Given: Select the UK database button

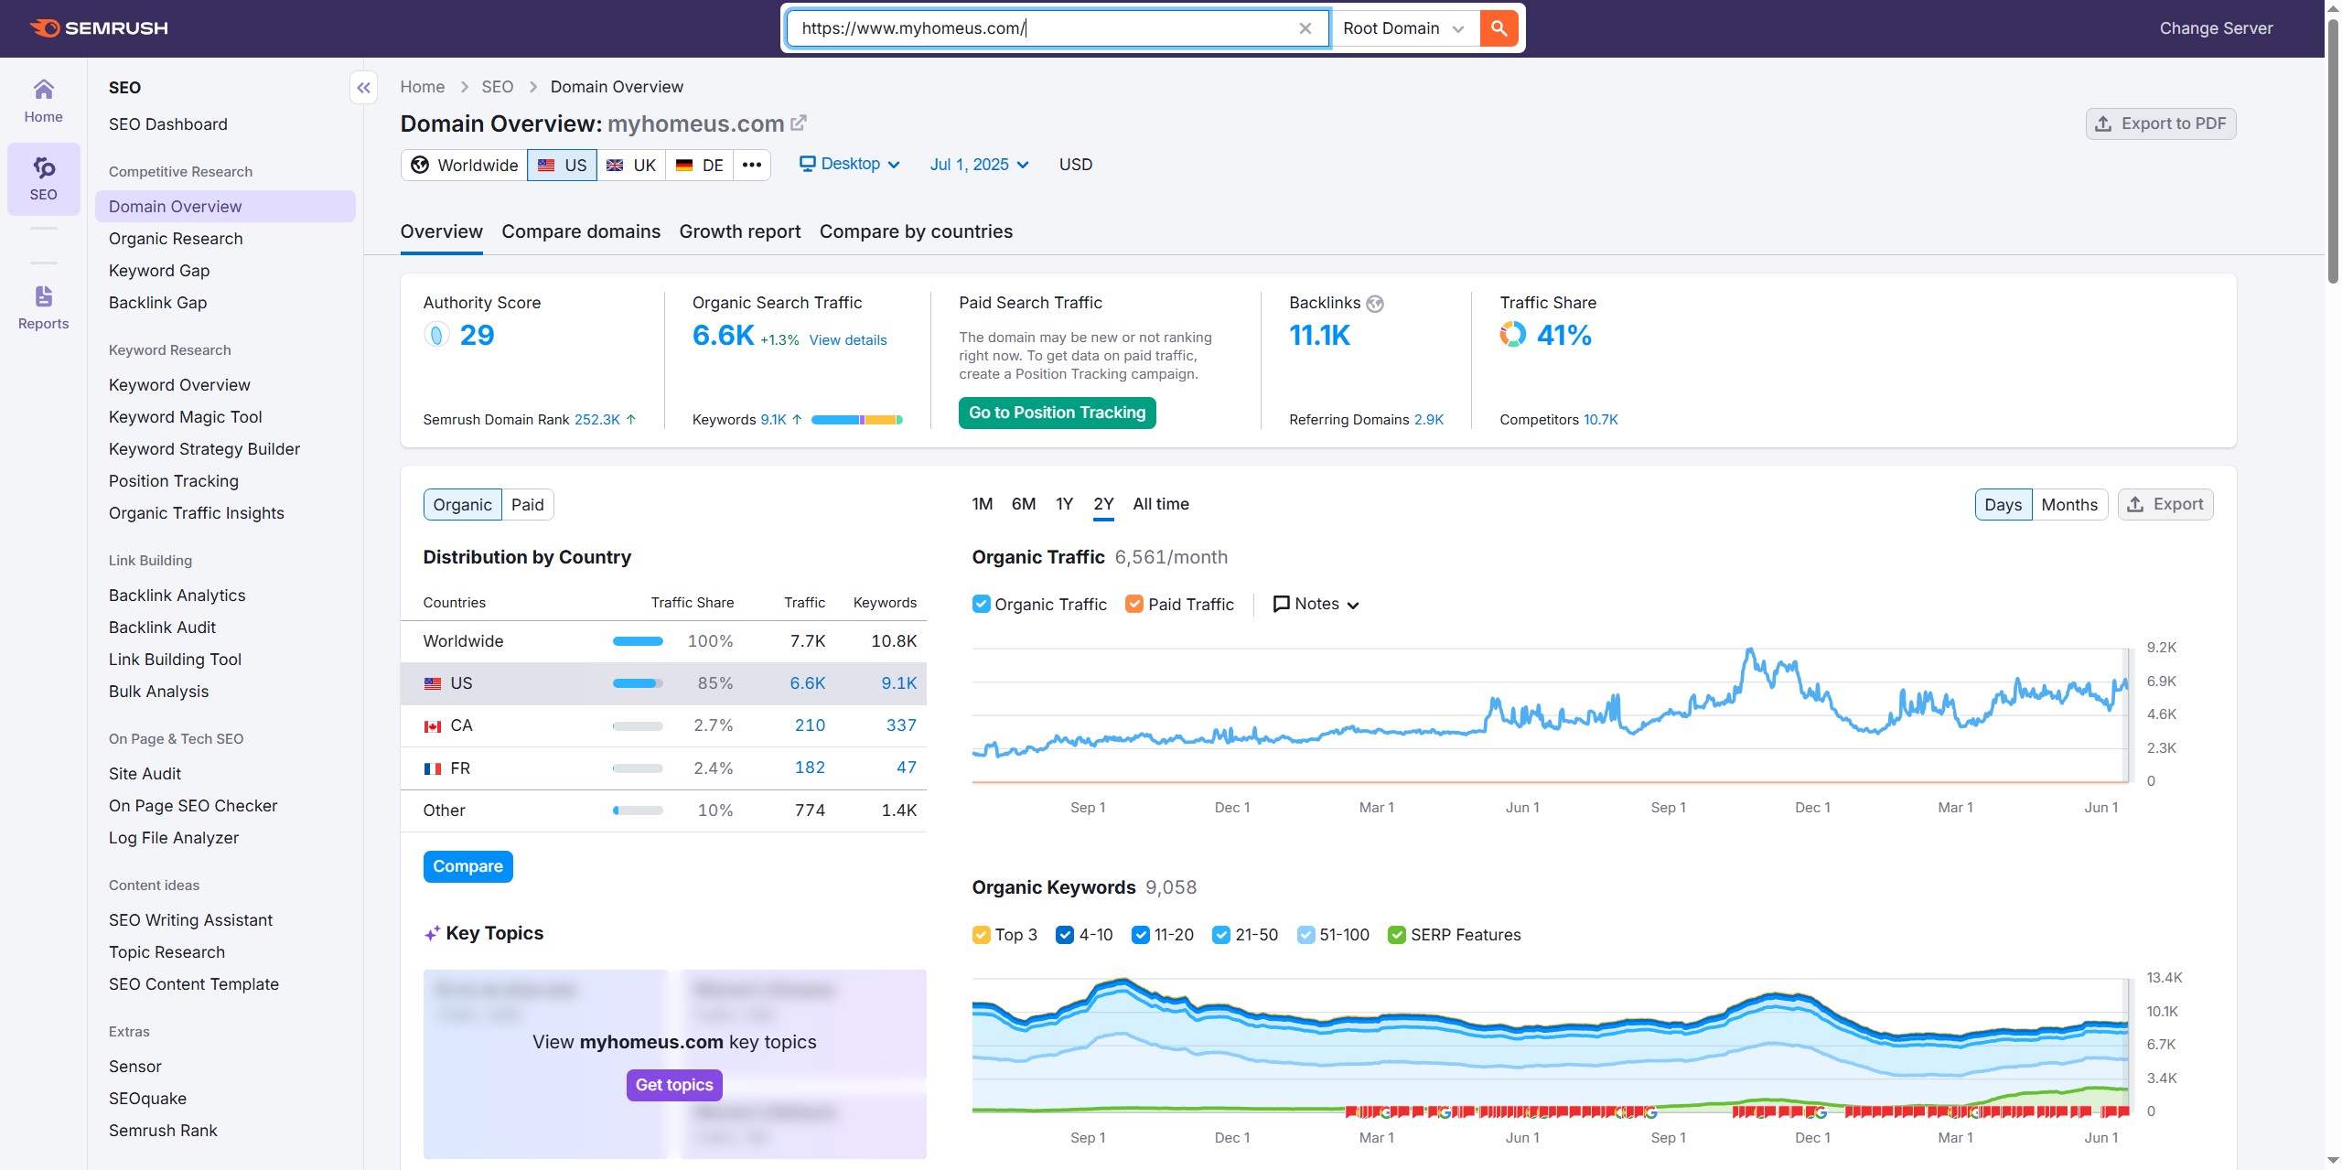Looking at the screenshot, I should click(631, 165).
